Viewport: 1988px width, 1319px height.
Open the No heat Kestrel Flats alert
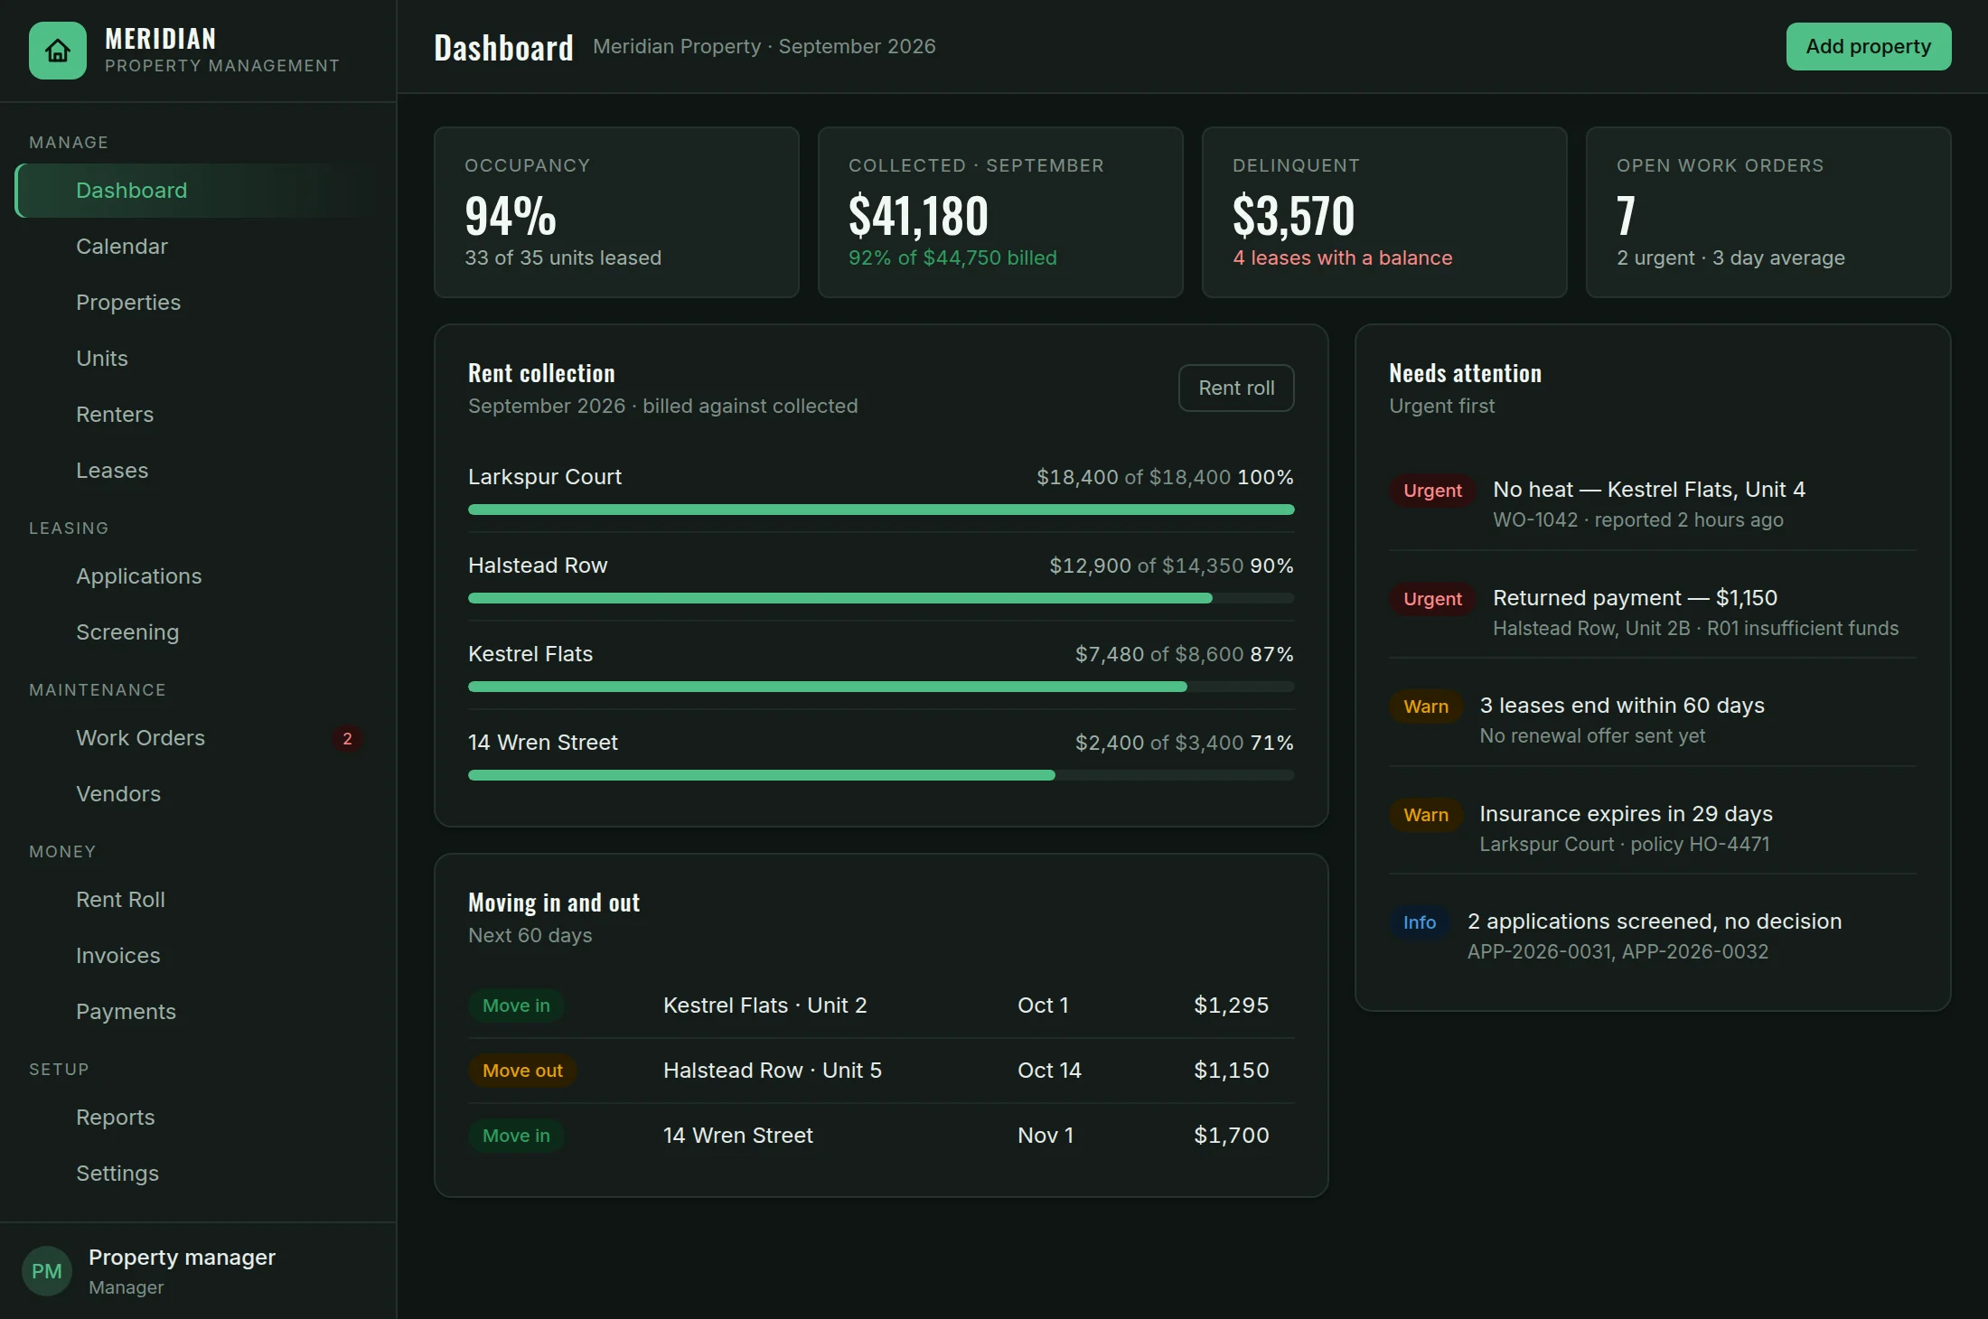pos(1652,504)
